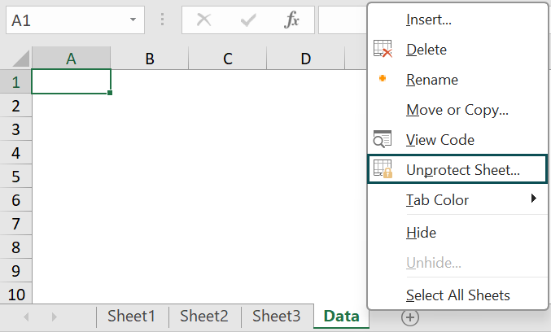This screenshot has width=551, height=332.
Task: Open Tab Color menu entry
Action: 457,200
